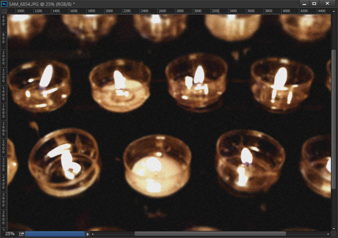Screen dimensions: 338x238
Task: Minimize the SAM_6854.JPG document window
Action: (x=304, y=4)
